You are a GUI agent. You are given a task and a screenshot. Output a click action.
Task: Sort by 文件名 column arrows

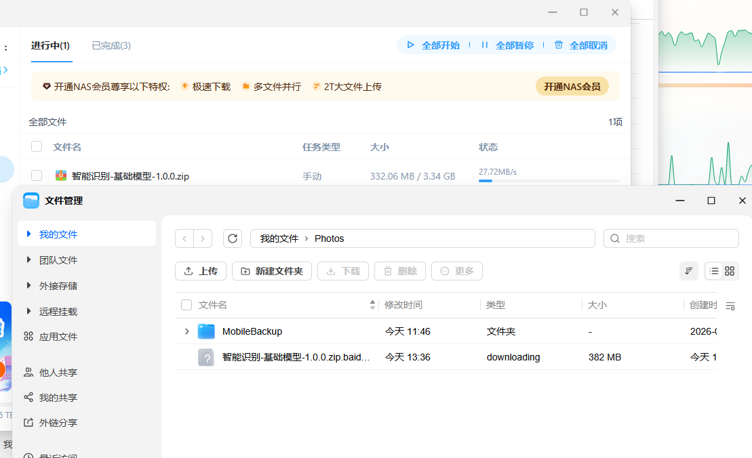pyautogui.click(x=373, y=305)
